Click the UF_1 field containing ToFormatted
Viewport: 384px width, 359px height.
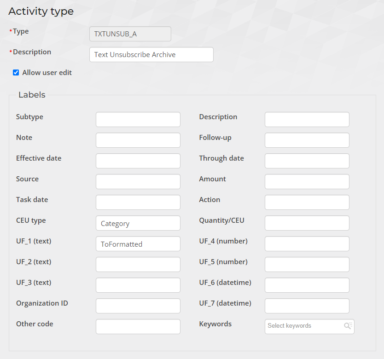click(x=138, y=244)
